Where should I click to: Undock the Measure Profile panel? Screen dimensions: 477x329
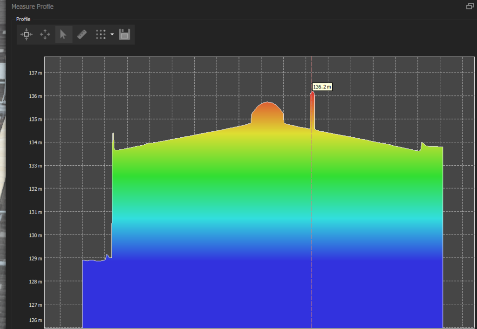pyautogui.click(x=470, y=7)
